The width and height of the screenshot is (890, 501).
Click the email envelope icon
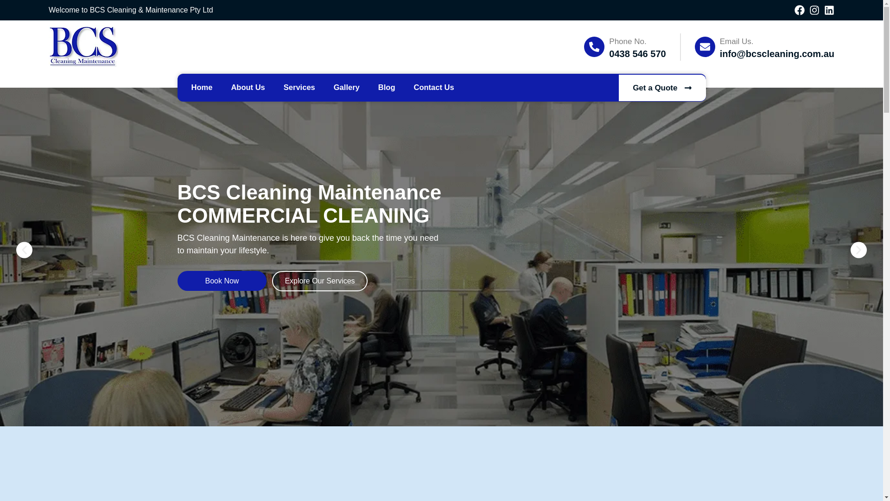(705, 47)
